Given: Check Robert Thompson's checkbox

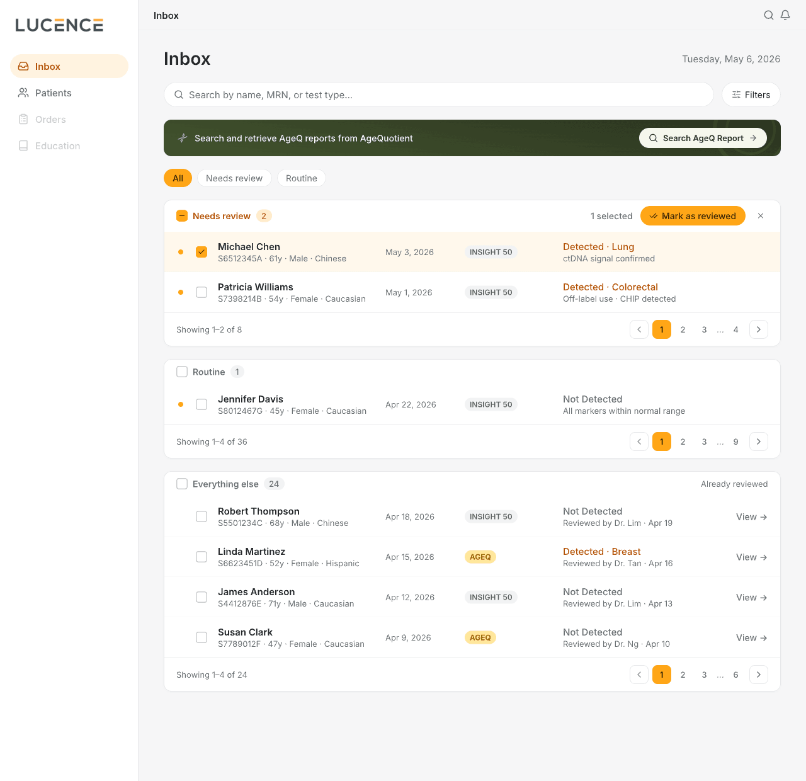Looking at the screenshot, I should [201, 516].
